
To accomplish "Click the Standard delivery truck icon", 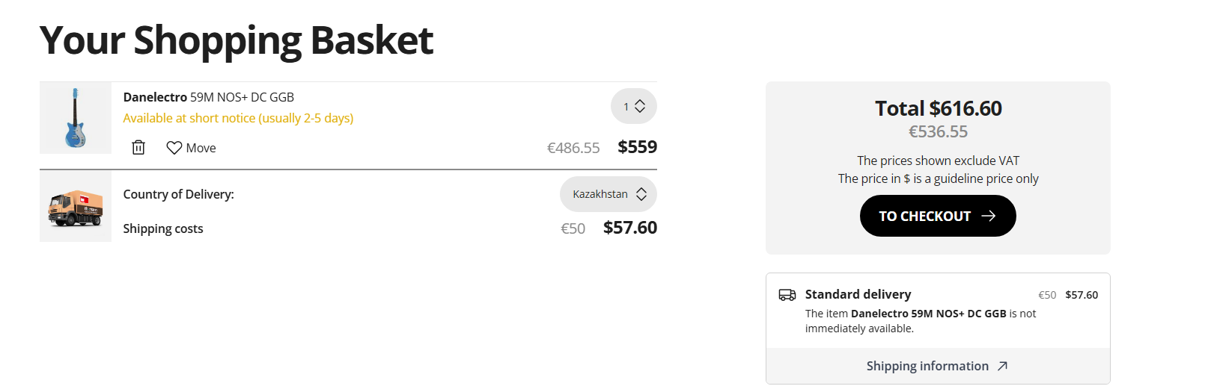I will point(787,295).
